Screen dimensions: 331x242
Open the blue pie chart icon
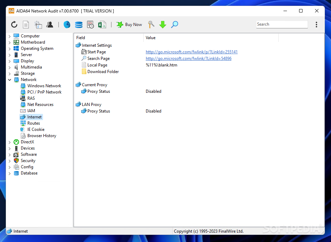coord(67,25)
